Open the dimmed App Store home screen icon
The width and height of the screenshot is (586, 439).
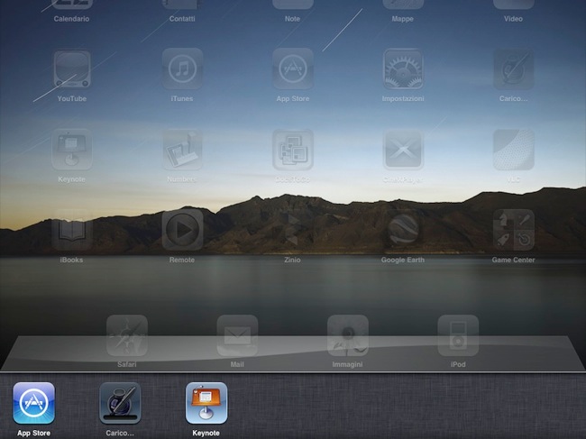tap(293, 69)
